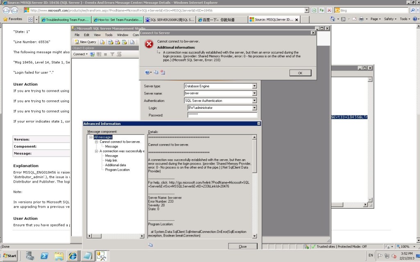
Task: Open the Server name dropdown for bw-server
Action: (254, 93)
